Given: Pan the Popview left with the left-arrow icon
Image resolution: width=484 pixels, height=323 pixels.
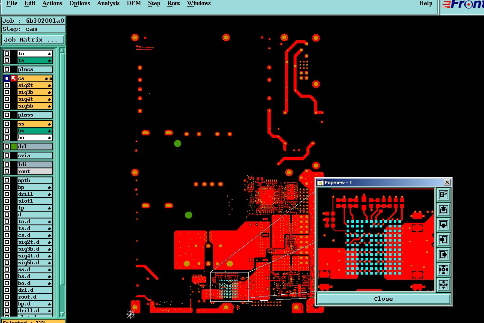Looking at the screenshot, I should (x=444, y=239).
